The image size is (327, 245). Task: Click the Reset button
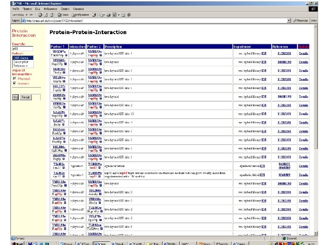25,97
